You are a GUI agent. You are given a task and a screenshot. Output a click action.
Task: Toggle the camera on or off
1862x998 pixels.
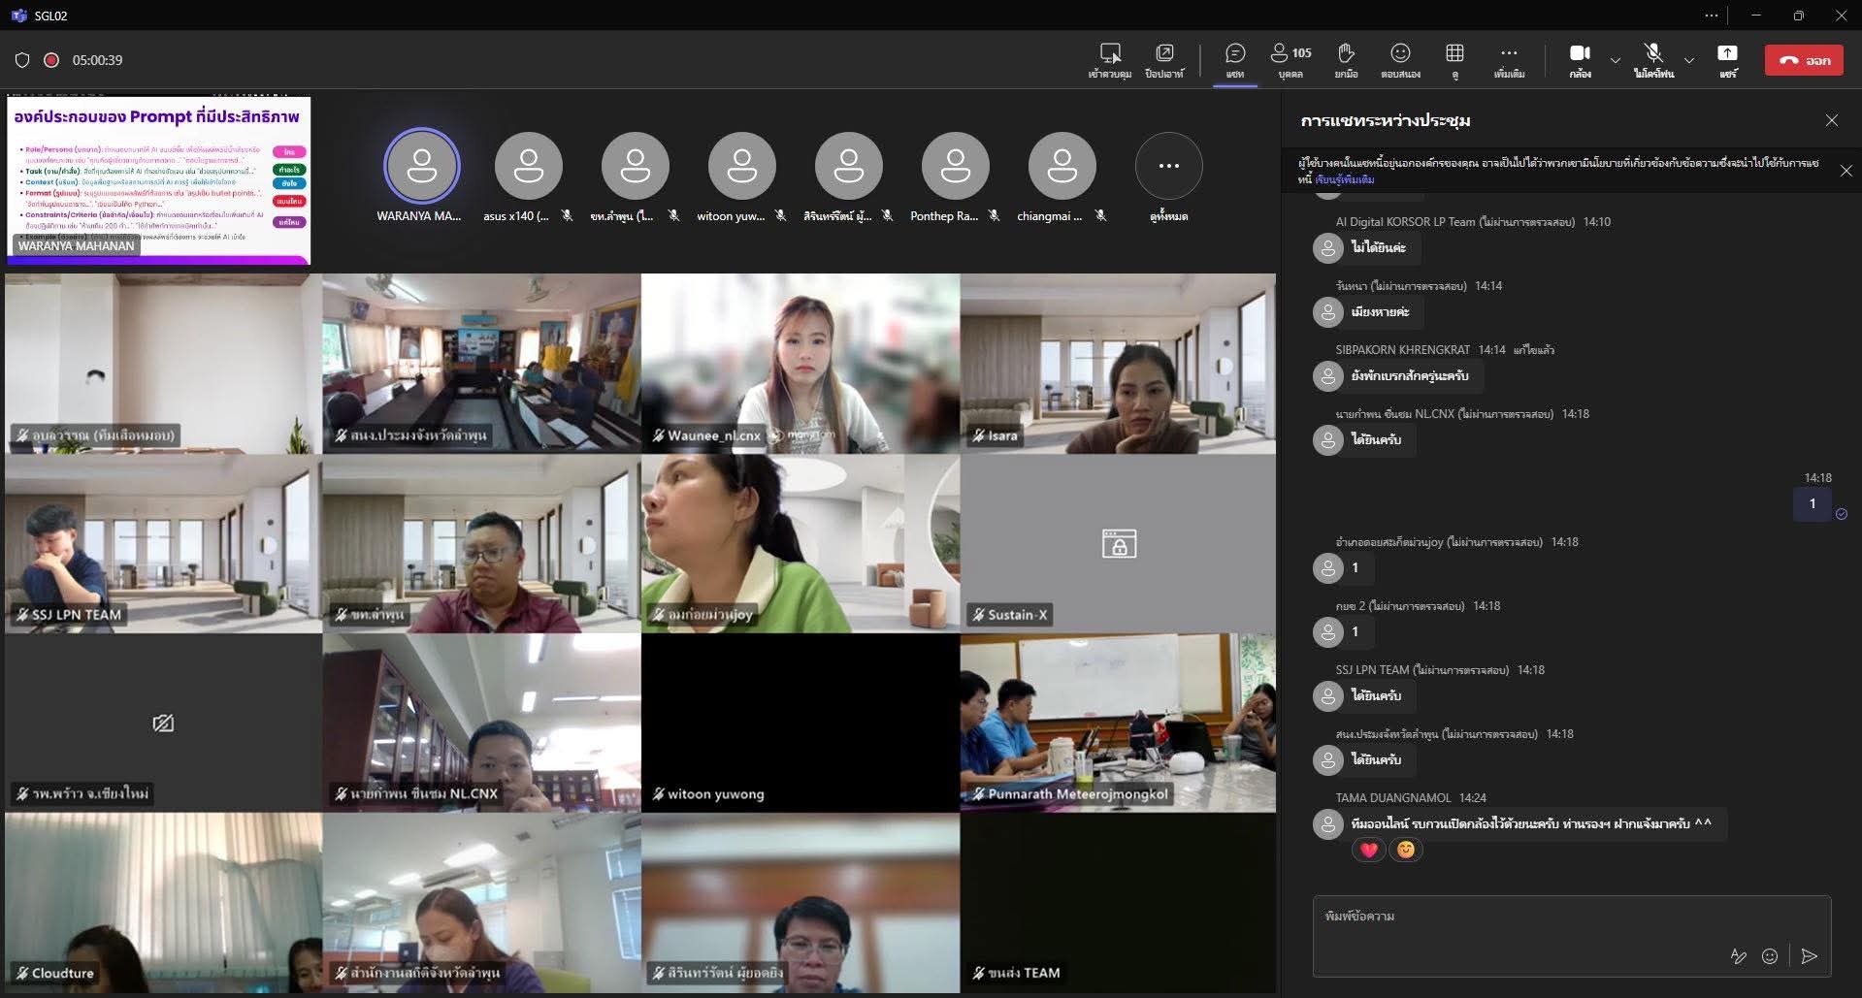[x=1580, y=59]
